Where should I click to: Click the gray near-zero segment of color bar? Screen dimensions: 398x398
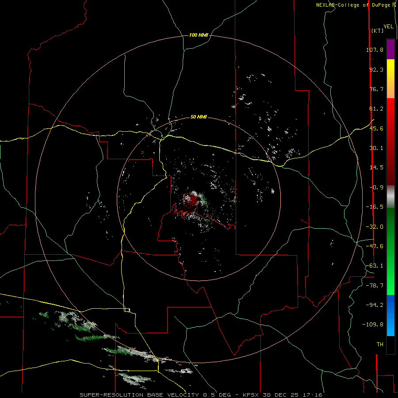(390, 197)
